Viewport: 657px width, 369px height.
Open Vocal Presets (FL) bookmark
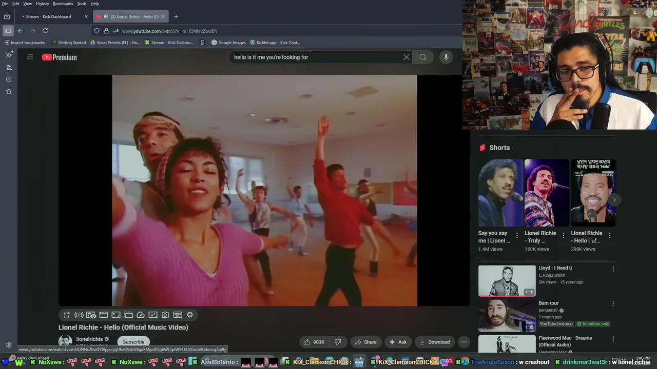coord(115,43)
